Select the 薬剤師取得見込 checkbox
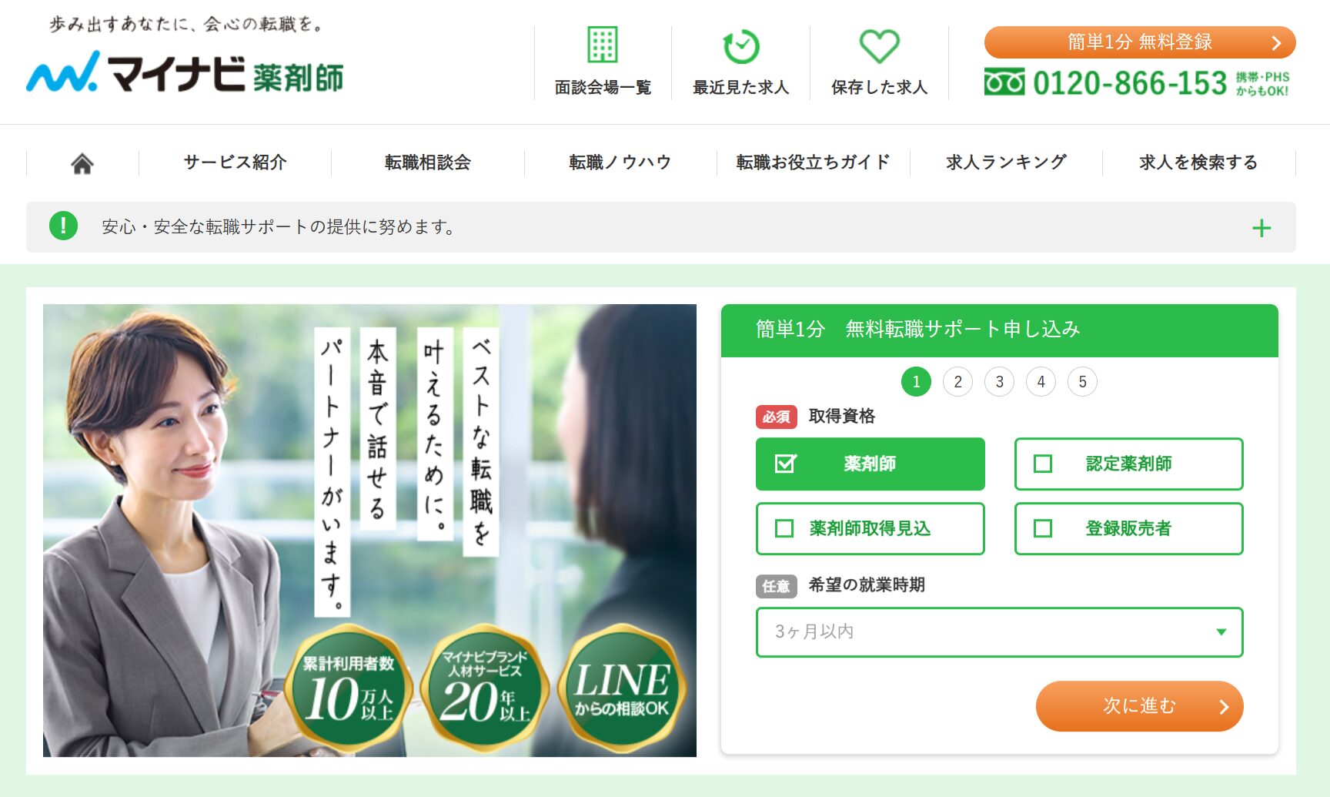This screenshot has height=797, width=1330. coord(784,528)
